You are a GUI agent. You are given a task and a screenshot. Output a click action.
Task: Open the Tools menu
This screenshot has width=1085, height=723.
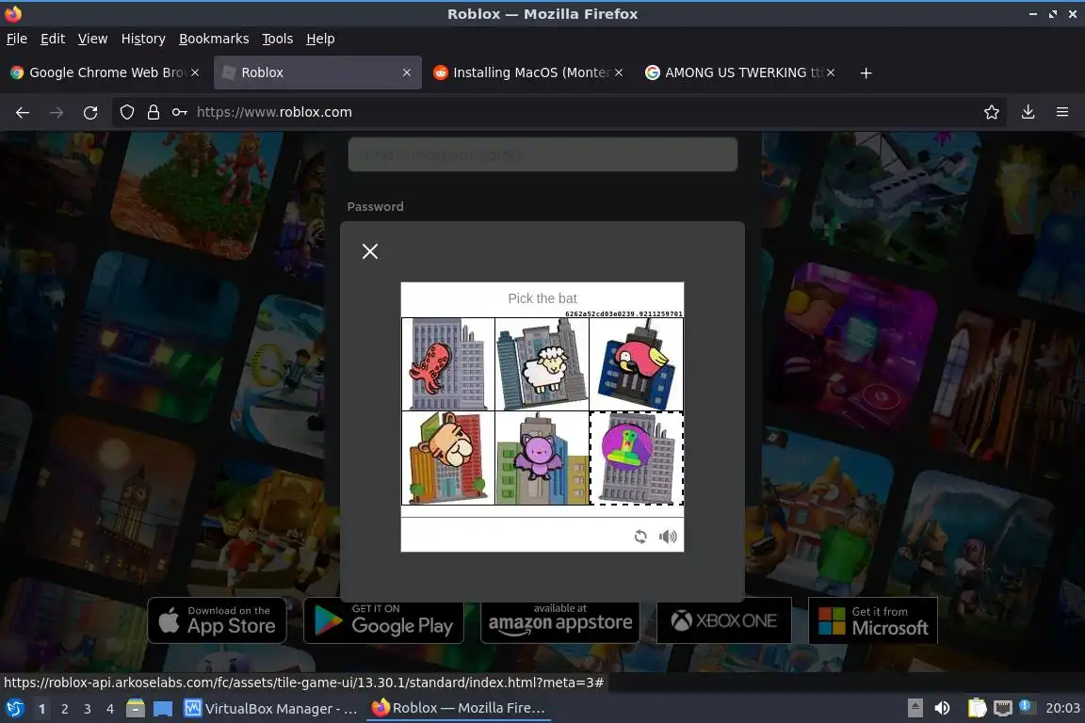(278, 39)
